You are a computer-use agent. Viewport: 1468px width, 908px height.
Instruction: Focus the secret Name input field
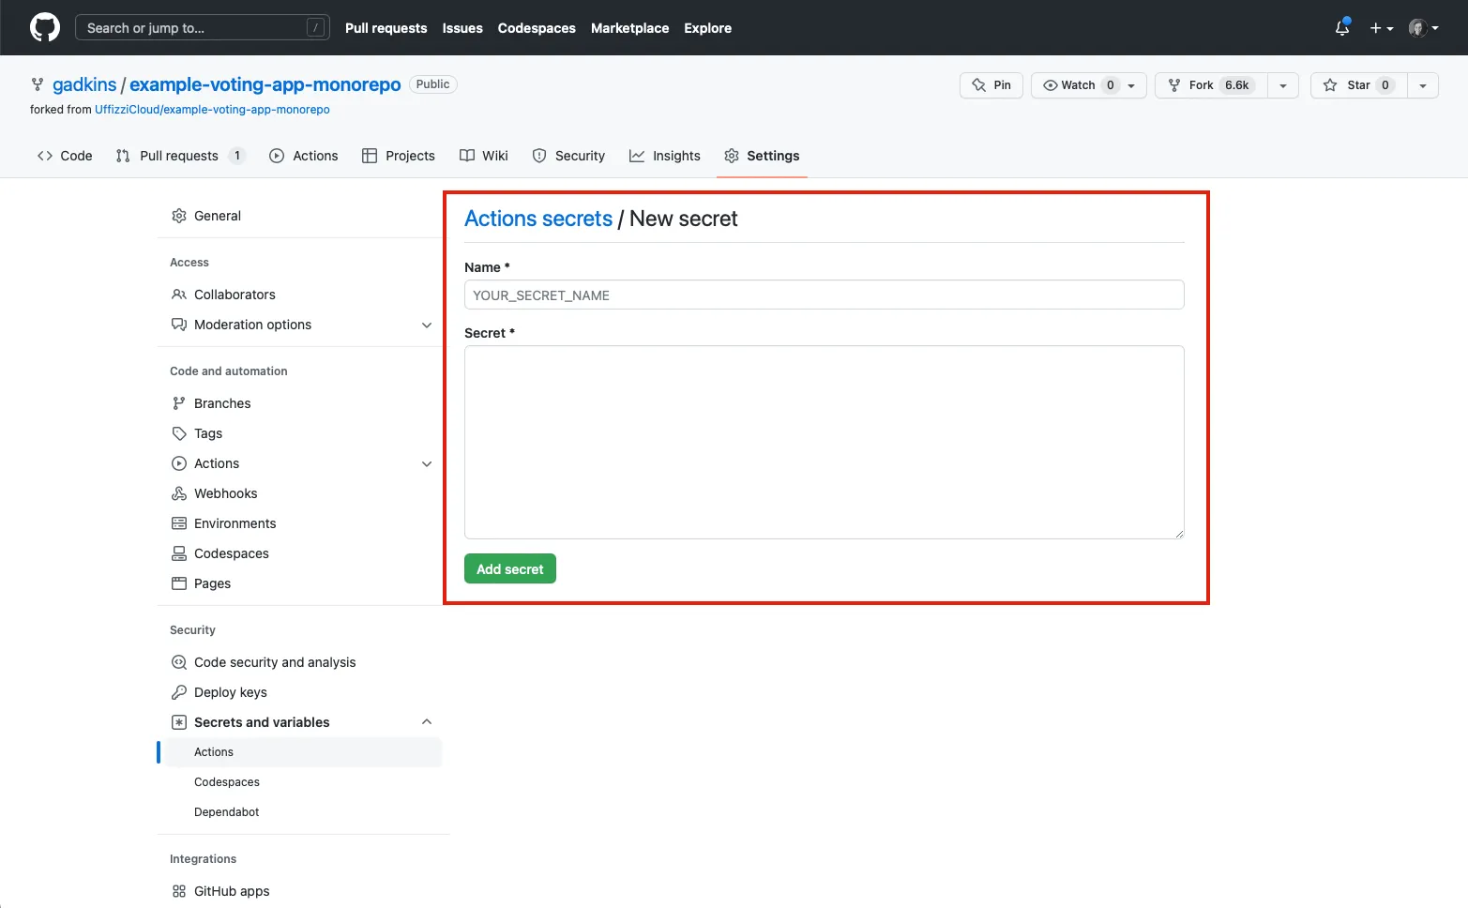(824, 295)
